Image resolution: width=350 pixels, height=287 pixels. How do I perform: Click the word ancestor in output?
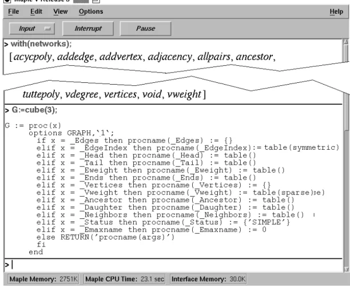pos(254,57)
